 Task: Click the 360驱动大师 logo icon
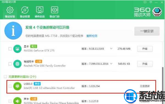pyautogui.click(x=157, y=12)
